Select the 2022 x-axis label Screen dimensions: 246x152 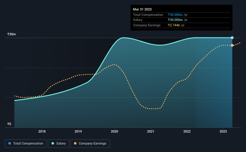tap(187, 131)
